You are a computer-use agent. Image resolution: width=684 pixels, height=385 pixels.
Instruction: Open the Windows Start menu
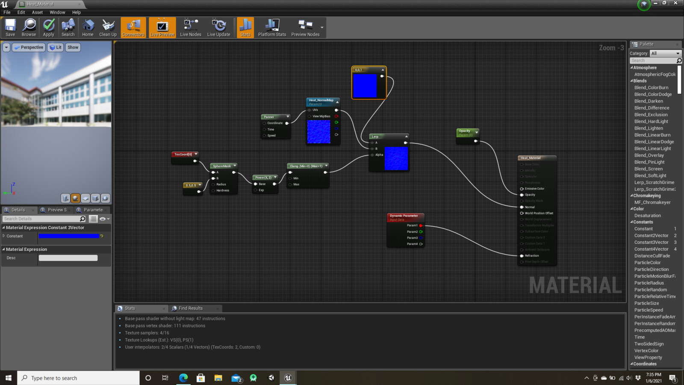click(x=8, y=378)
